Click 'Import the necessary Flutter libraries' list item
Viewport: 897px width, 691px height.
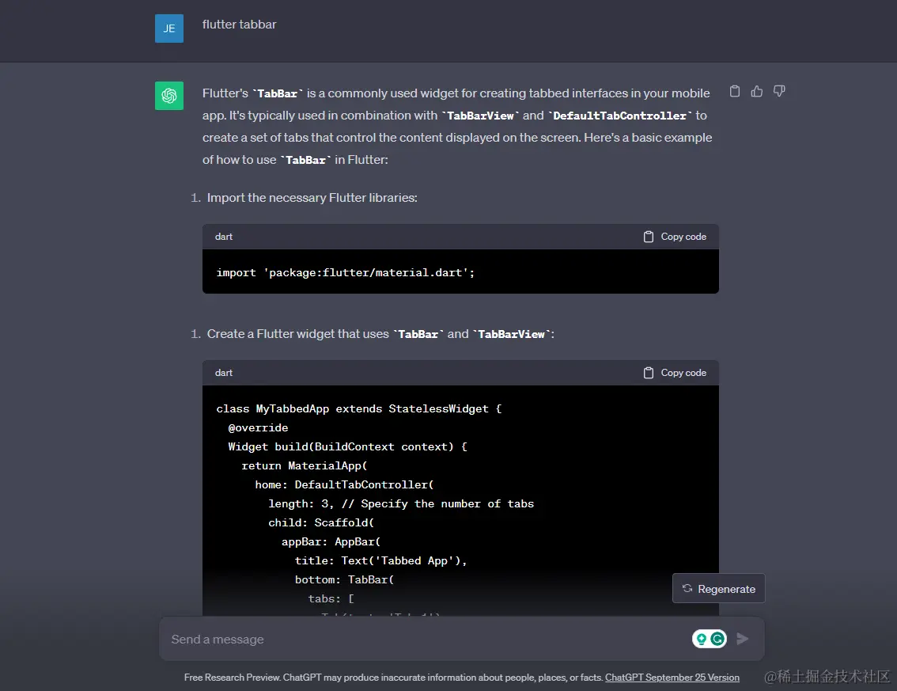pos(312,198)
